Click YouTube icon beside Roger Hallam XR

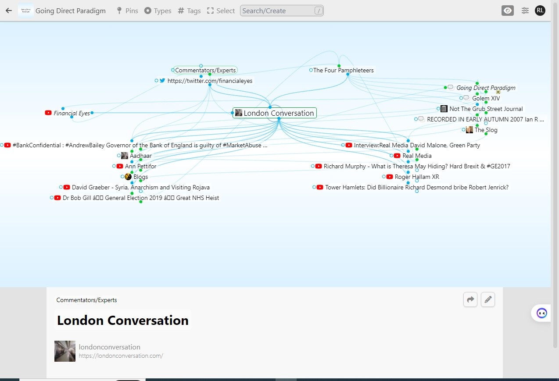390,177
